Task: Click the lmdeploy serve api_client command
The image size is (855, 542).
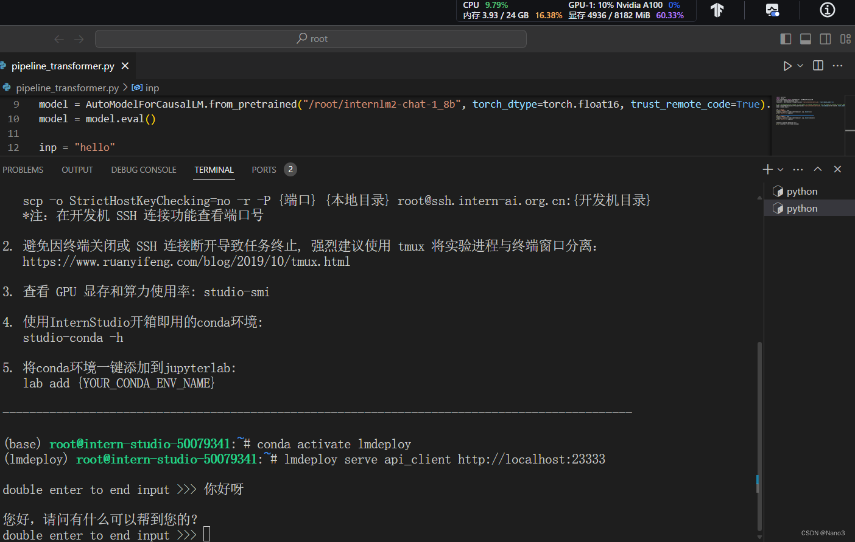Action: pos(445,460)
